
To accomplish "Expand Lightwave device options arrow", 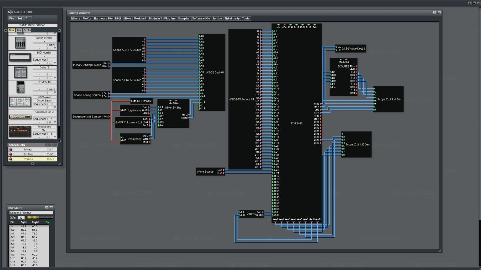I will [55, 107].
